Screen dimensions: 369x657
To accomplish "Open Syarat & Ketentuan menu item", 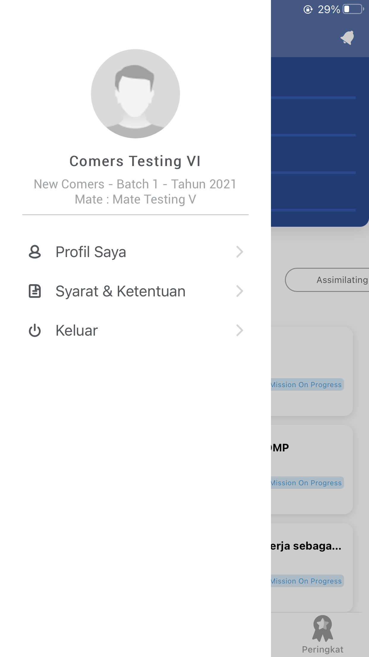I will (135, 291).
